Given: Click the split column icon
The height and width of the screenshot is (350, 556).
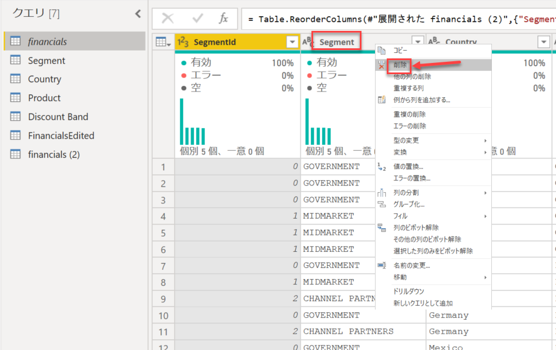Looking at the screenshot, I should (x=382, y=193).
